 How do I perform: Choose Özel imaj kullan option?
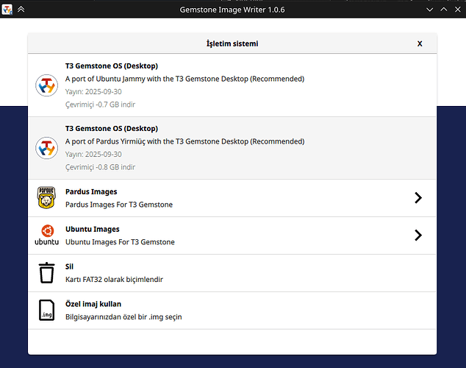[123, 311]
